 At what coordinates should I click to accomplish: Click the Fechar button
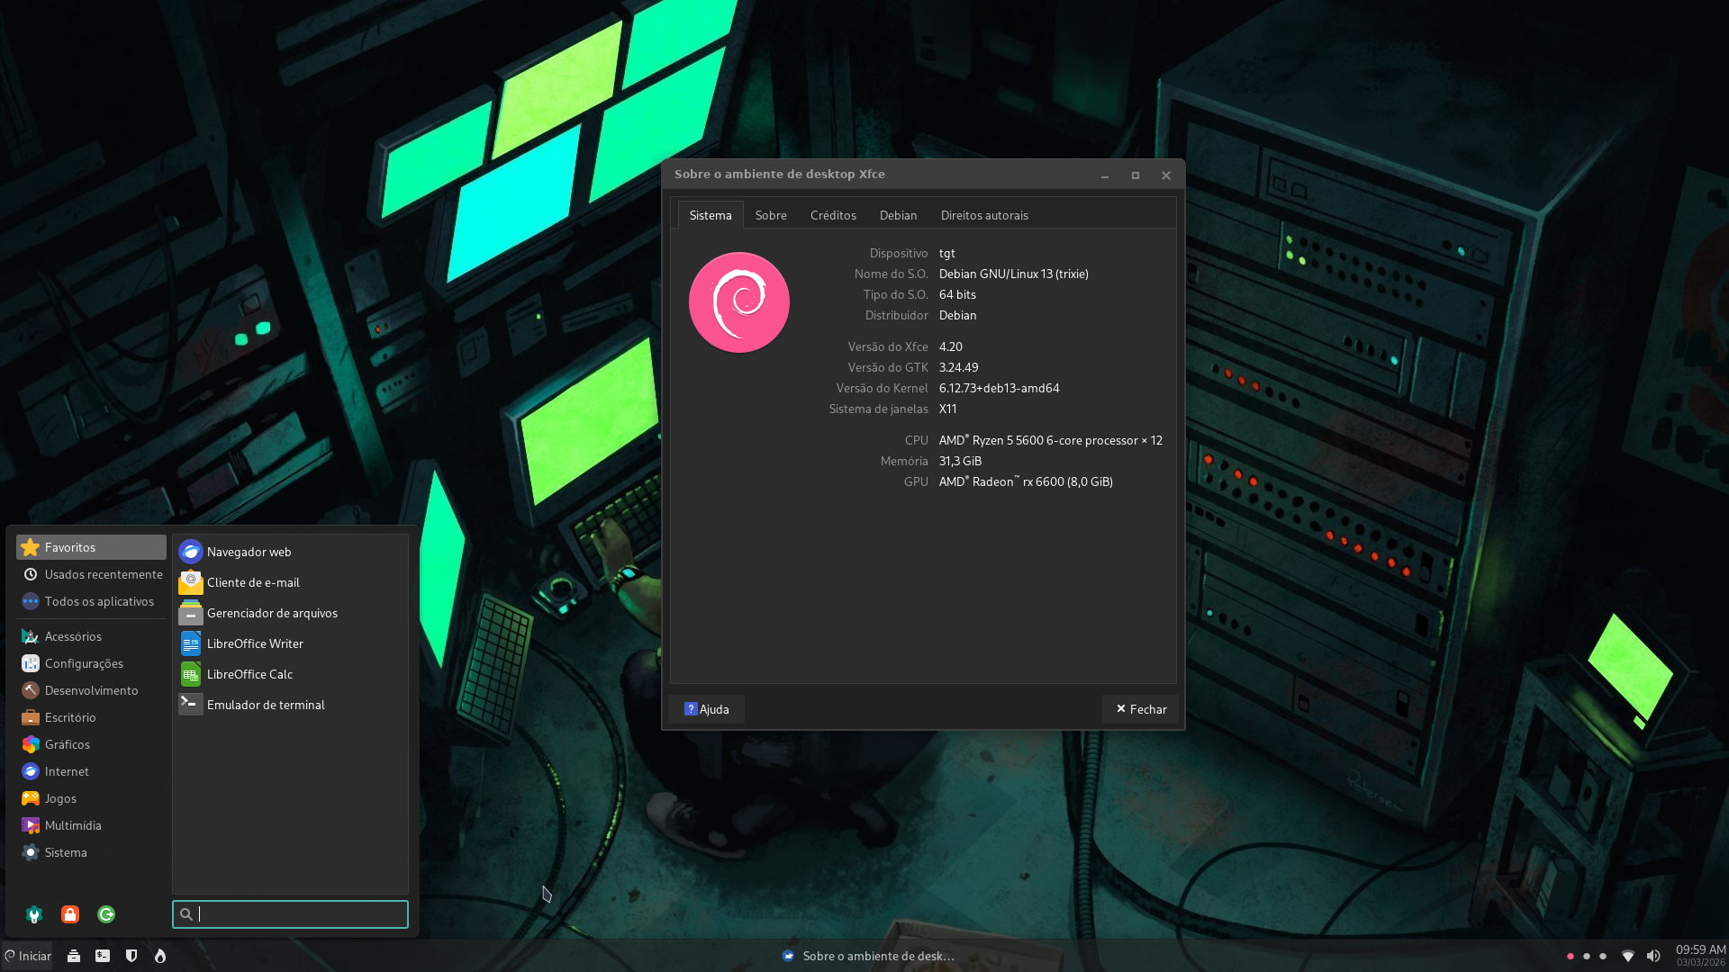(x=1140, y=709)
